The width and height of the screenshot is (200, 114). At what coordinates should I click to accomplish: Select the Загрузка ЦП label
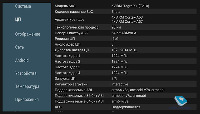[x=65, y=79]
